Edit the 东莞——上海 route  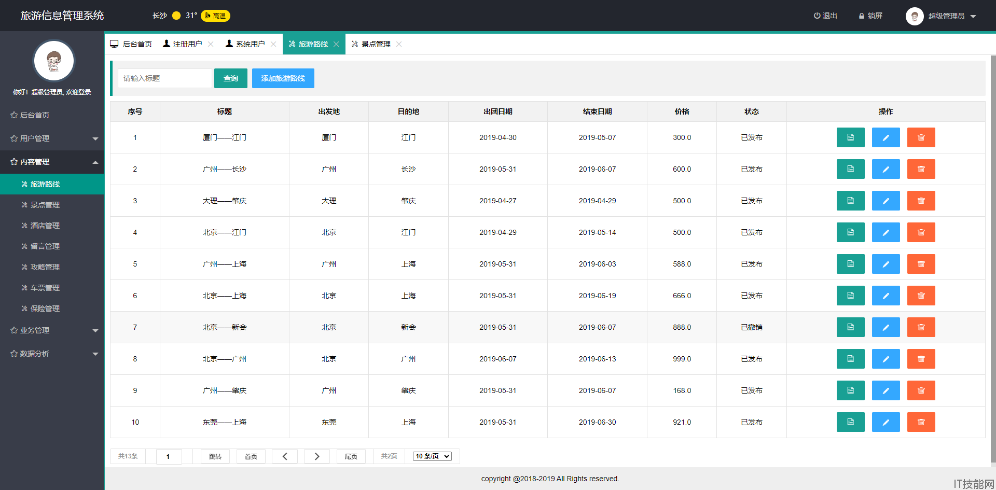[886, 422]
